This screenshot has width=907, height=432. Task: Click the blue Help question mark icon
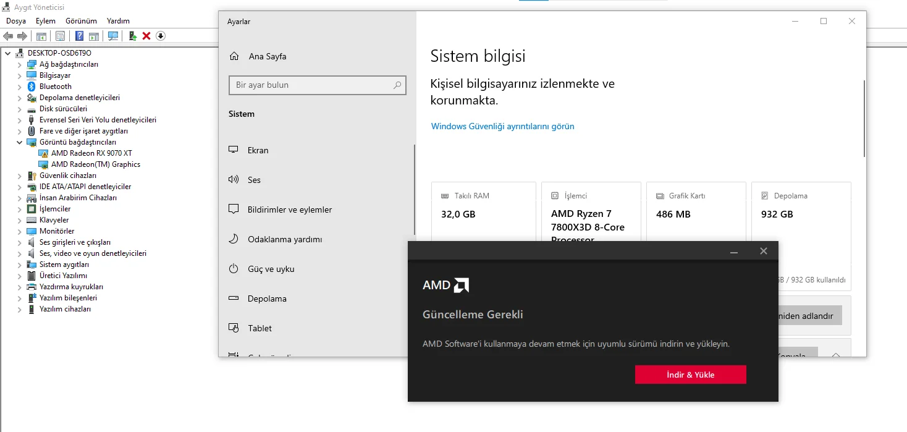pos(79,36)
